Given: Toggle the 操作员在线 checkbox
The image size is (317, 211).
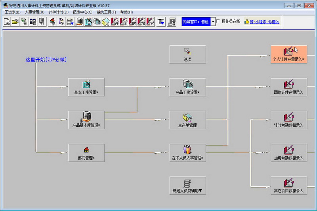Looking at the screenshot, I should click(x=218, y=21).
